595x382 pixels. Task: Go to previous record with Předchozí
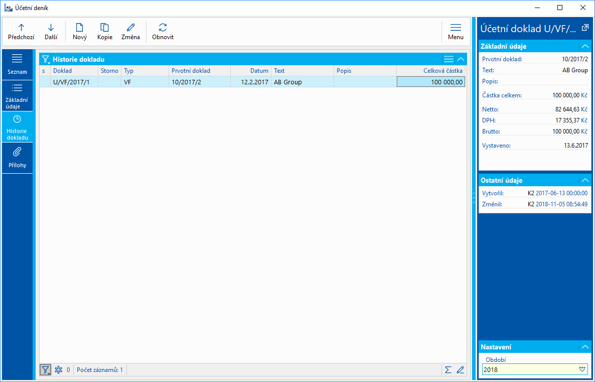click(21, 32)
